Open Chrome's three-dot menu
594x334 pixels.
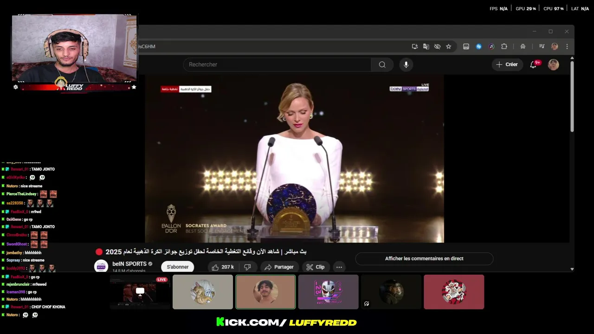567,46
